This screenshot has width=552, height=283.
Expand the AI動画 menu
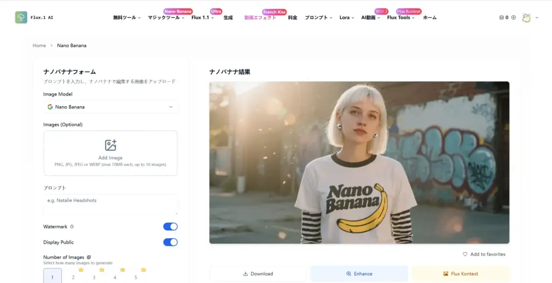coord(370,18)
